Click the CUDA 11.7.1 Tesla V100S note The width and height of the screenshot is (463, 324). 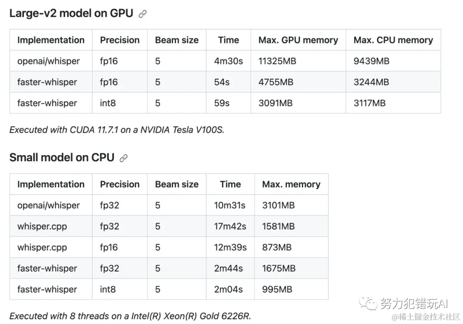coord(117,129)
